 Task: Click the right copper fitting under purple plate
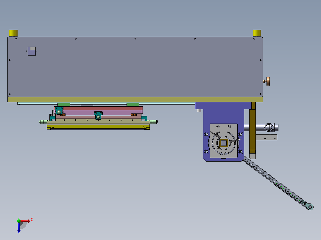(x=134, y=115)
